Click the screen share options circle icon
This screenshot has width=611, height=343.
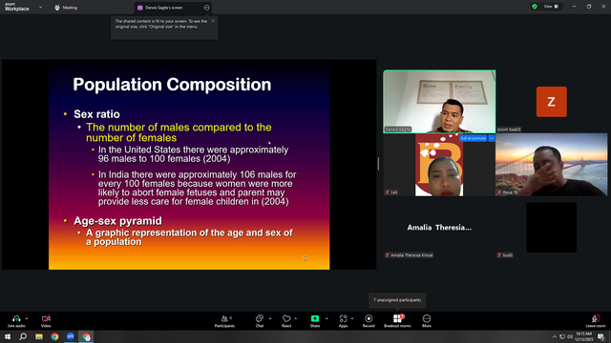click(x=207, y=8)
